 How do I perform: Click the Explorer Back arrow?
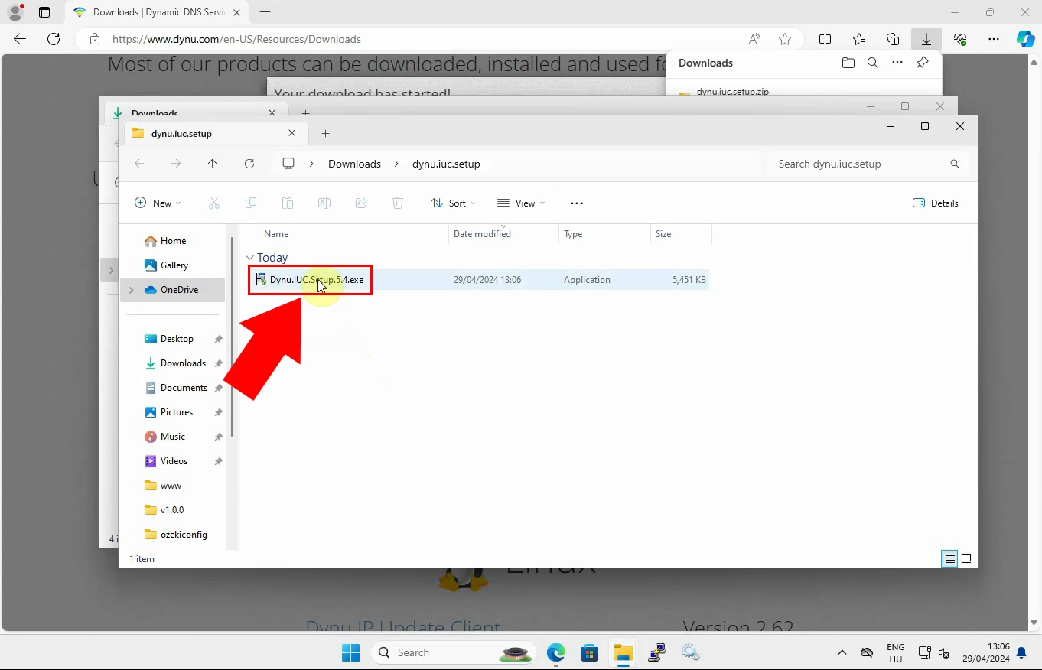click(x=139, y=164)
